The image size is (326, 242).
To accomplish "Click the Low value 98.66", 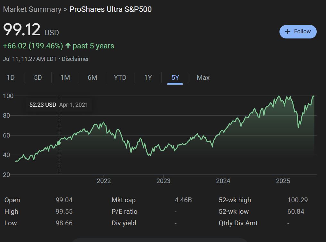I will pos(64,223).
